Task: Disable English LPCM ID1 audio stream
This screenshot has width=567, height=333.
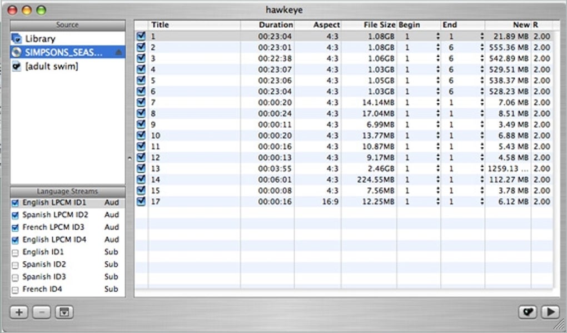Action: coord(15,203)
